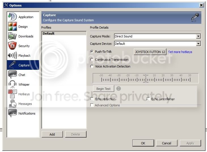This screenshot has width=207, height=152.
Task: Switch to the Messages page label
Action: (x=25, y=104)
